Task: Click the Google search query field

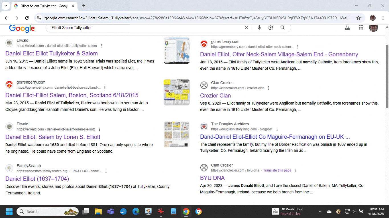Action: (x=145, y=28)
